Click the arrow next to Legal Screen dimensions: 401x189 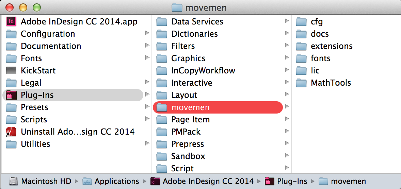pos(147,82)
